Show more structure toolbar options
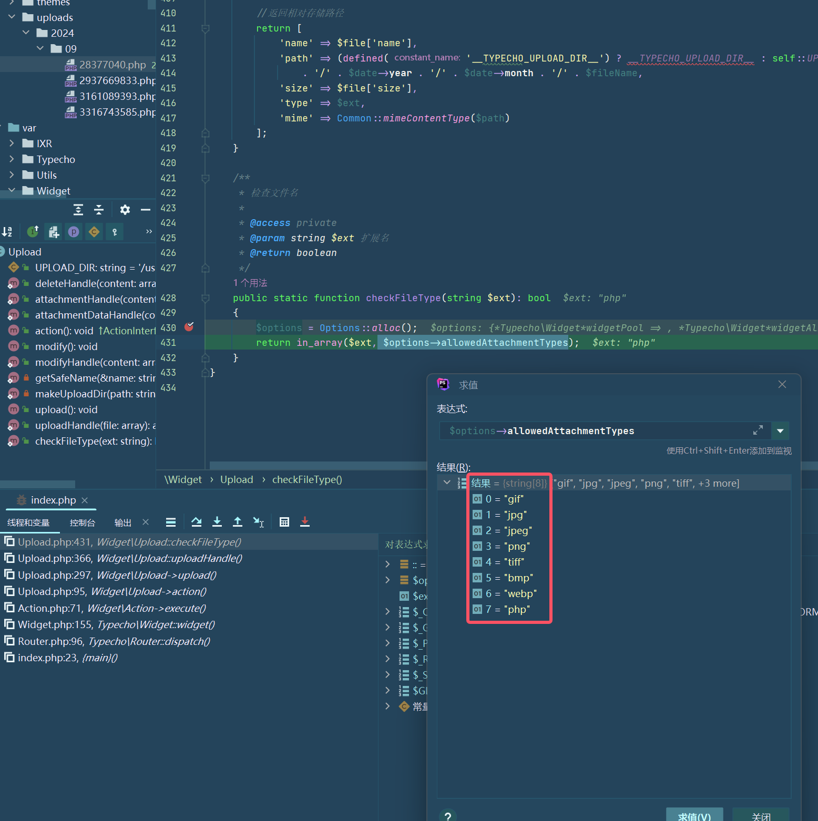The height and width of the screenshot is (821, 818). (149, 231)
